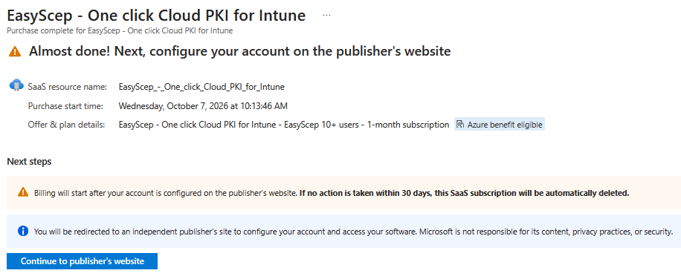The height and width of the screenshot is (279, 681).
Task: Click the Azure benefit eligible badge icon
Action: click(x=460, y=125)
